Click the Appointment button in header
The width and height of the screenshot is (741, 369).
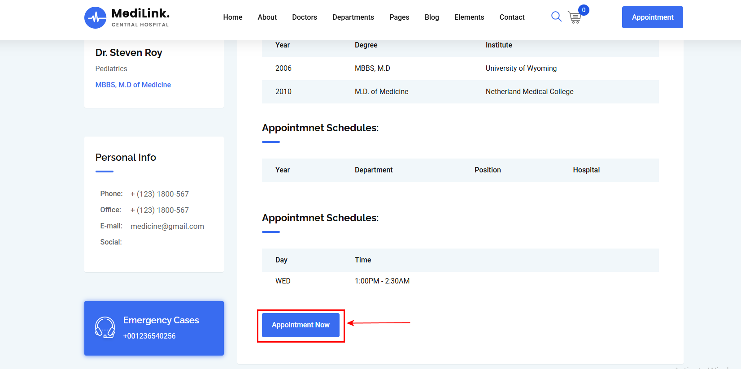(653, 17)
